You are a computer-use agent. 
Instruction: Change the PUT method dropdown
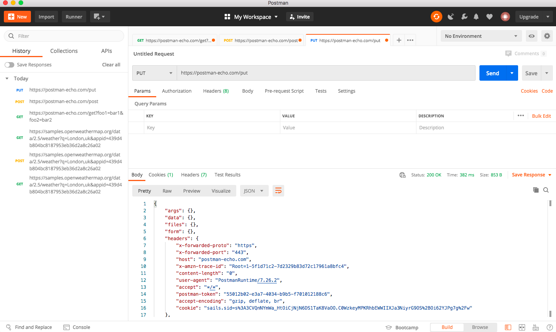point(154,73)
